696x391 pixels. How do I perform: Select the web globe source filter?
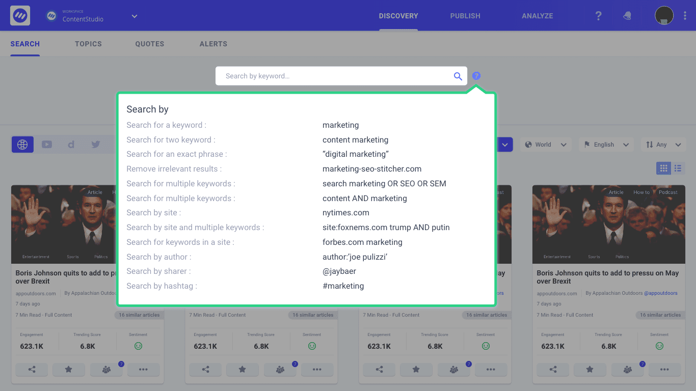[x=22, y=145]
